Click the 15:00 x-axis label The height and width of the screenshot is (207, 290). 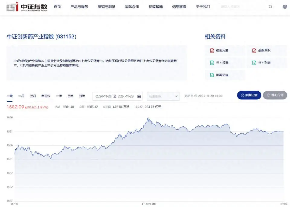(x=284, y=204)
